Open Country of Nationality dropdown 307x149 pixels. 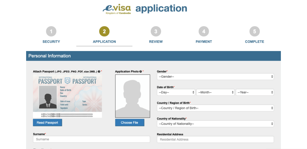click(215, 124)
